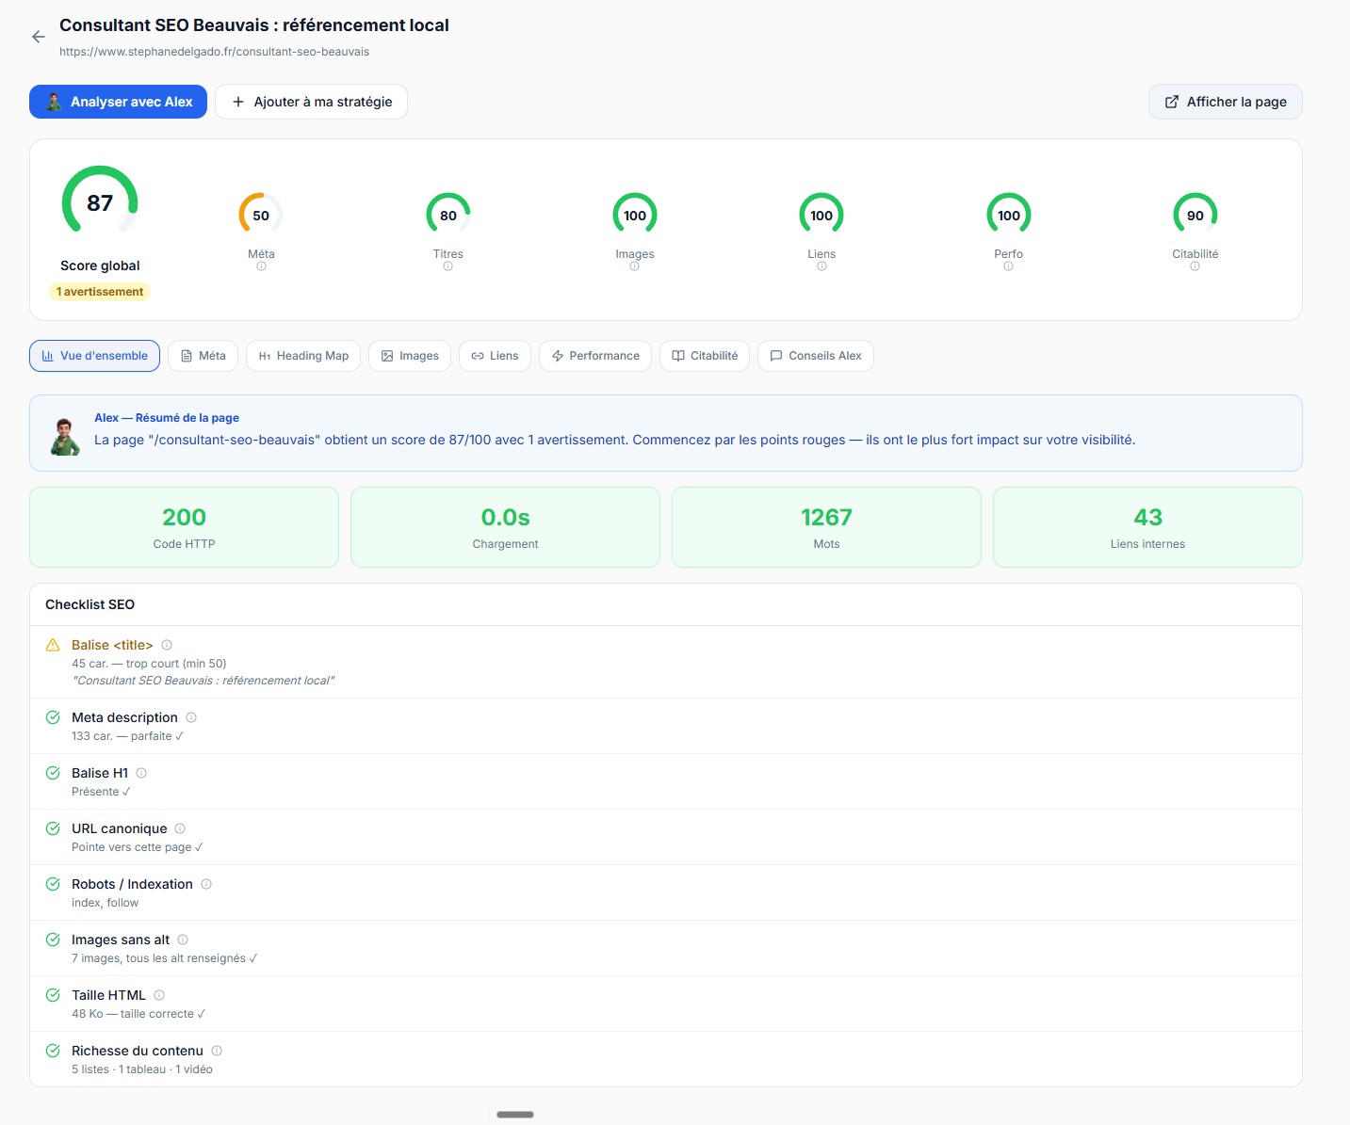
Task: Open info icon beside Richesse du contenu
Action: pos(217,1051)
